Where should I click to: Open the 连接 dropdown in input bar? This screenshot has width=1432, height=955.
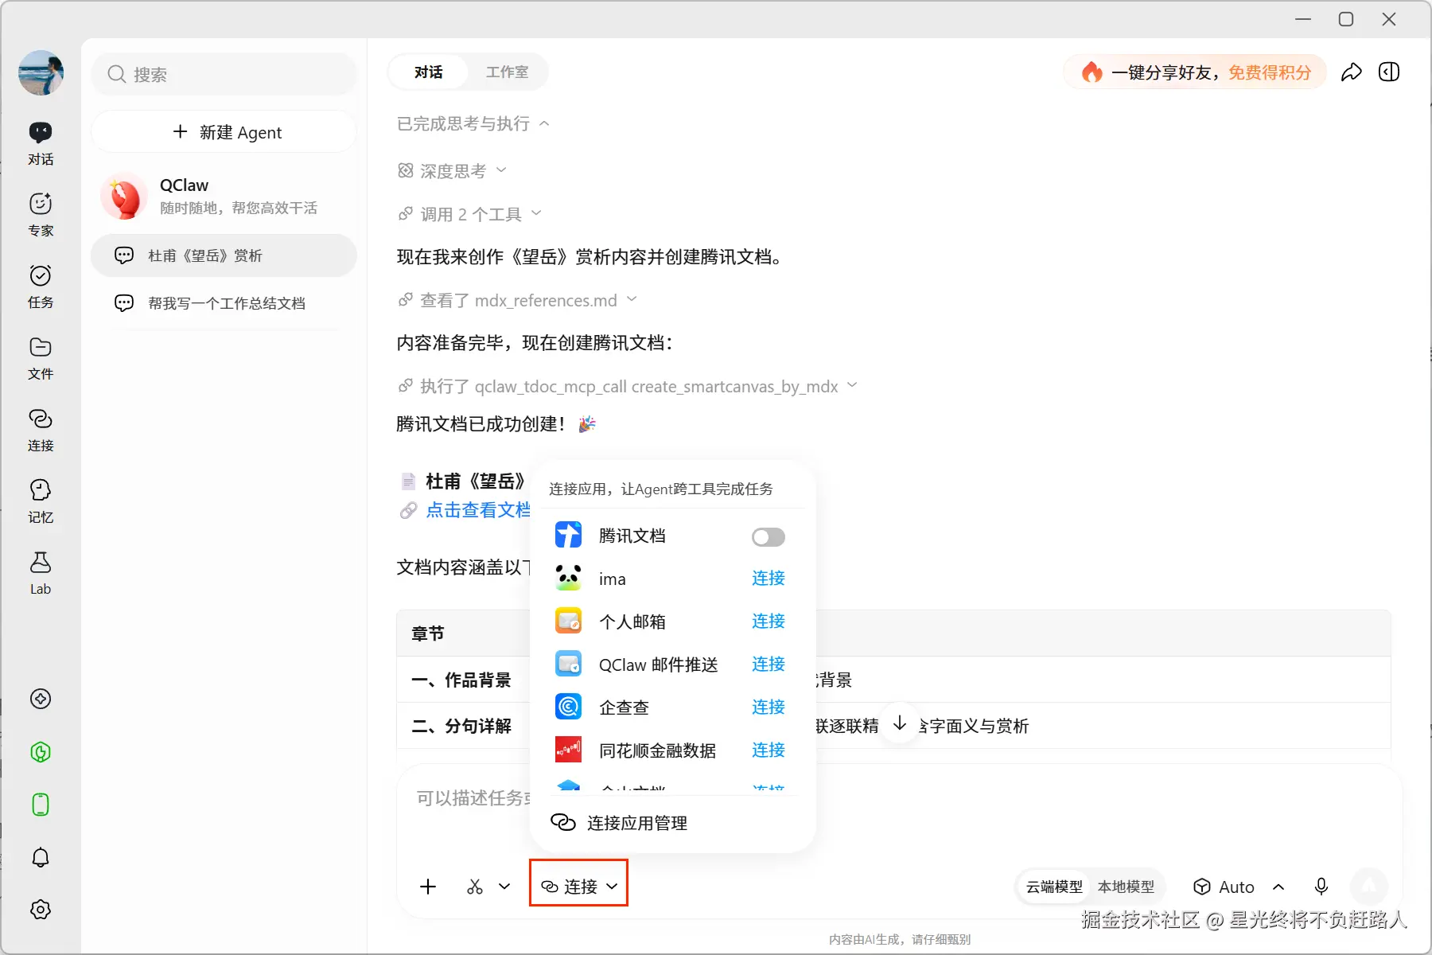(579, 887)
